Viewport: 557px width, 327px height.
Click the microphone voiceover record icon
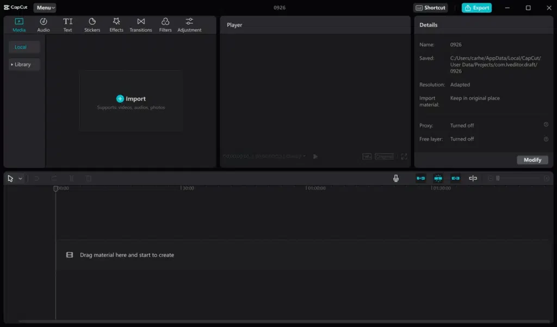[397, 178]
